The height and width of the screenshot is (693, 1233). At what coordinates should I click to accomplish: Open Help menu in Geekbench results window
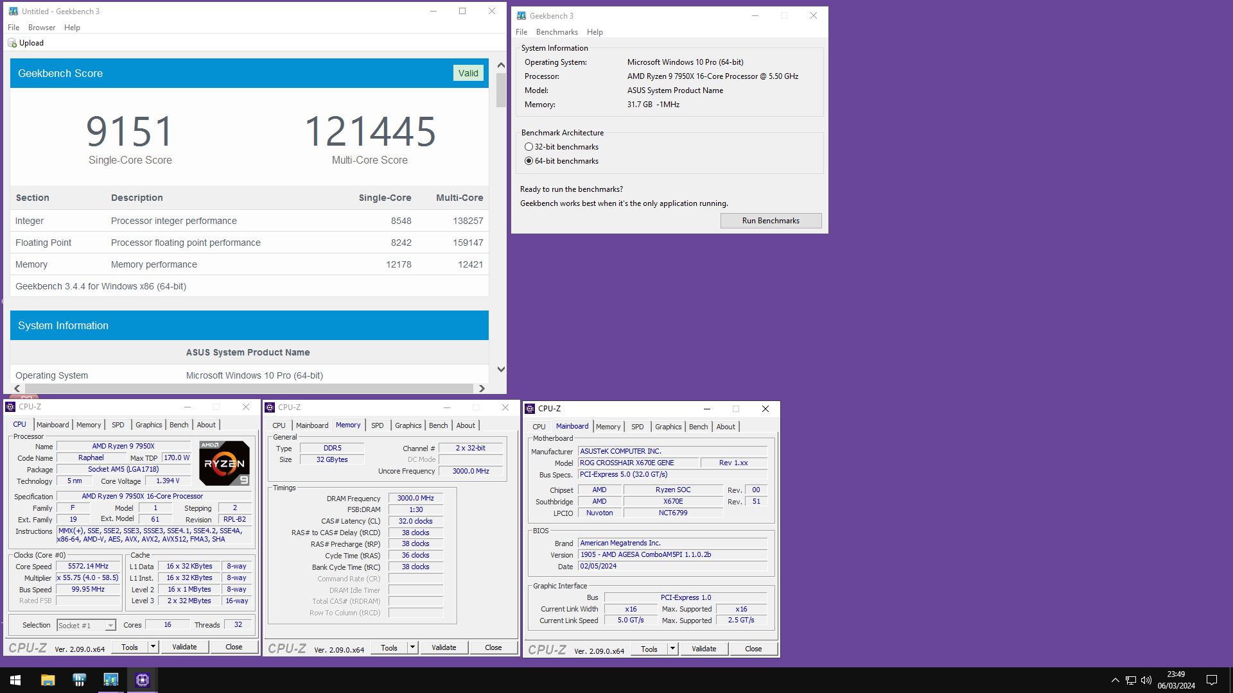click(x=72, y=28)
